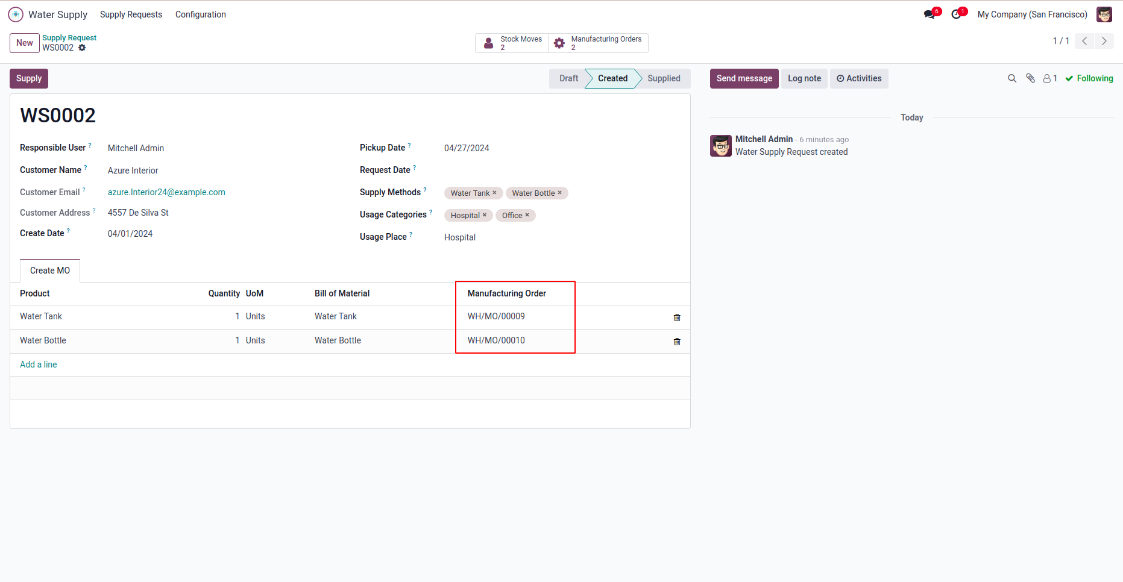Image resolution: width=1123 pixels, height=582 pixels.
Task: Toggle the Following status
Action: pyautogui.click(x=1089, y=78)
